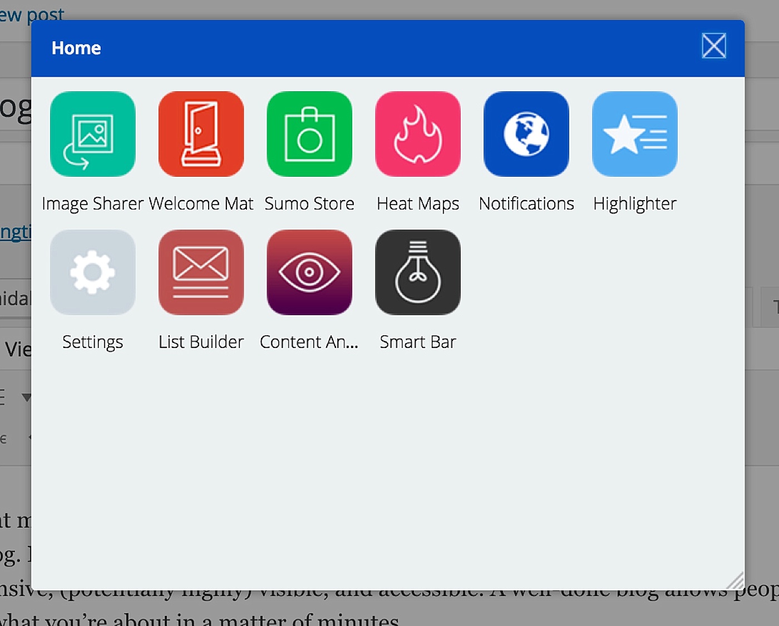Open the Image Sharer app icon
Screen dimensions: 779x626
[92, 134]
